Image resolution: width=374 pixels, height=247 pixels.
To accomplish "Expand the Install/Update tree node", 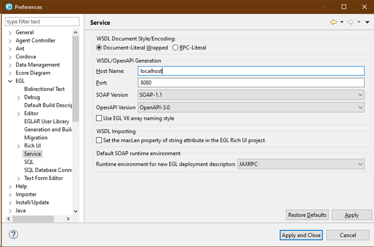I will (10, 203).
